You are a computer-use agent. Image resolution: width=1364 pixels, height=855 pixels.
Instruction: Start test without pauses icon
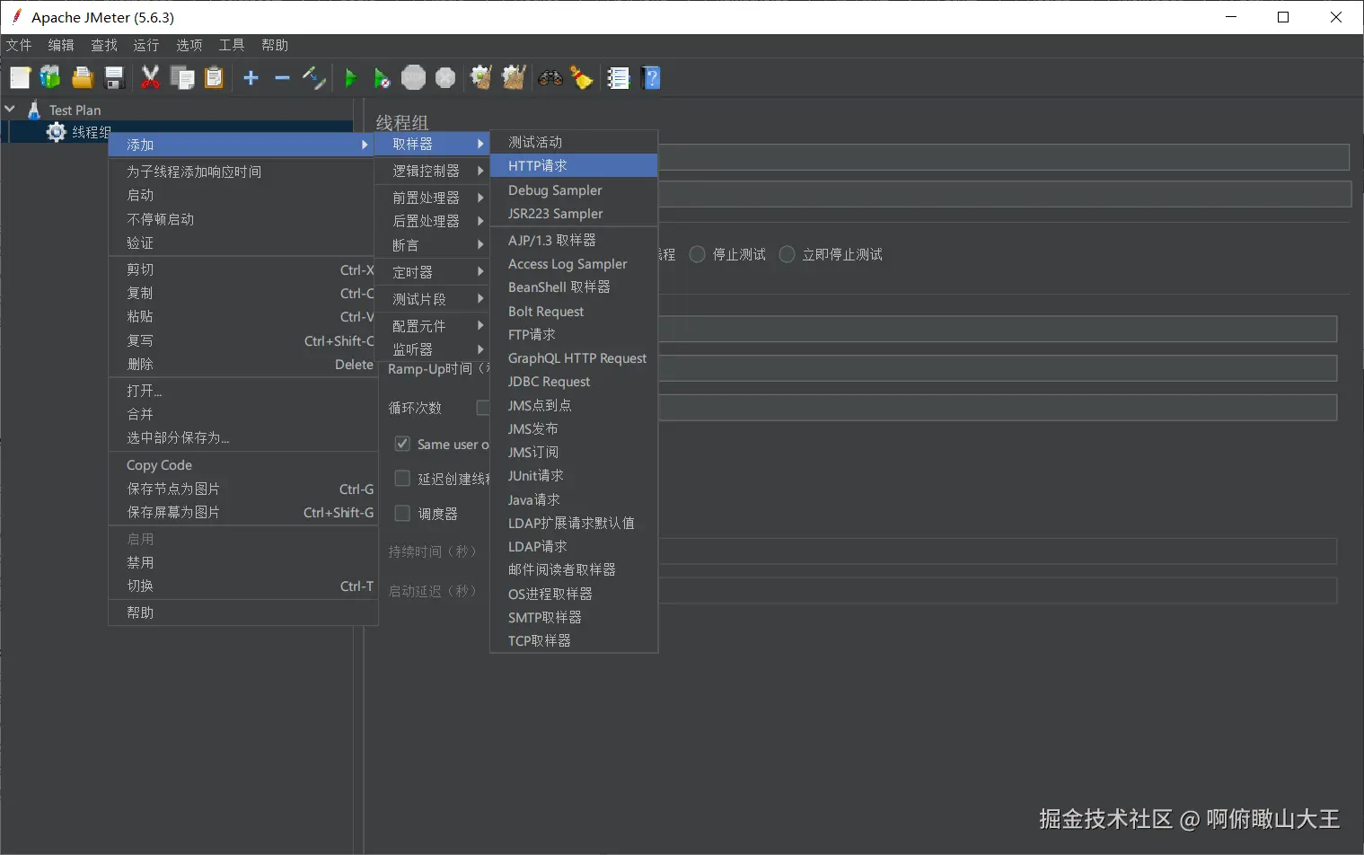point(382,78)
